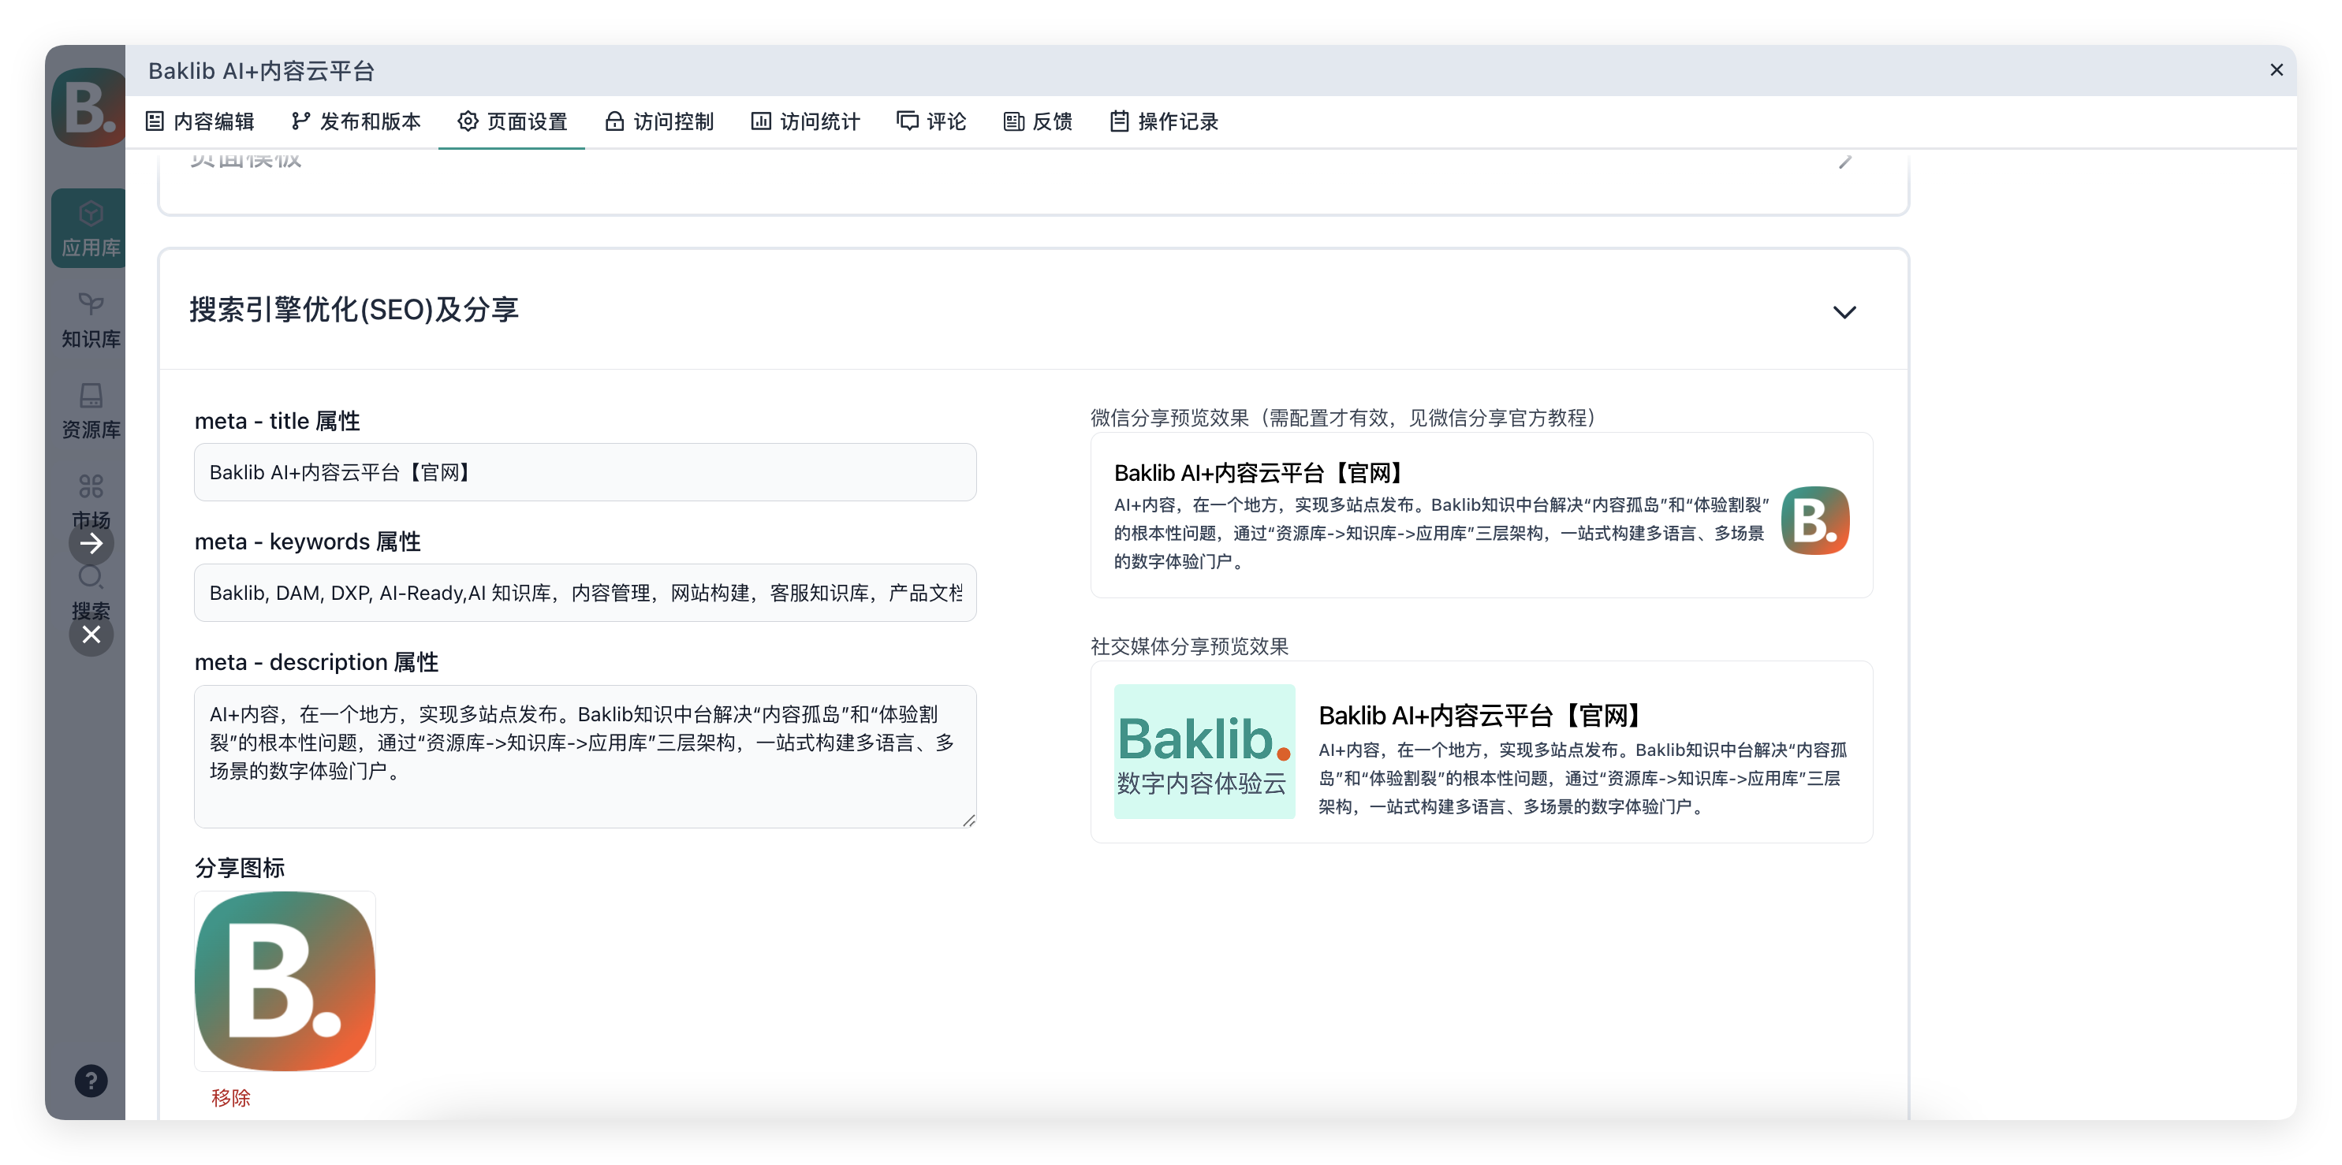Viewport: 2342px width, 1165px height.
Task: Collapse the 搜索引擎优化(SEO)及分享 section chevron
Action: 1844,311
